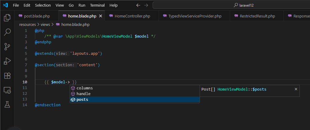Viewport: 310px width, 130px height.
Task: Click the @endsection directive
Action: click(48, 105)
